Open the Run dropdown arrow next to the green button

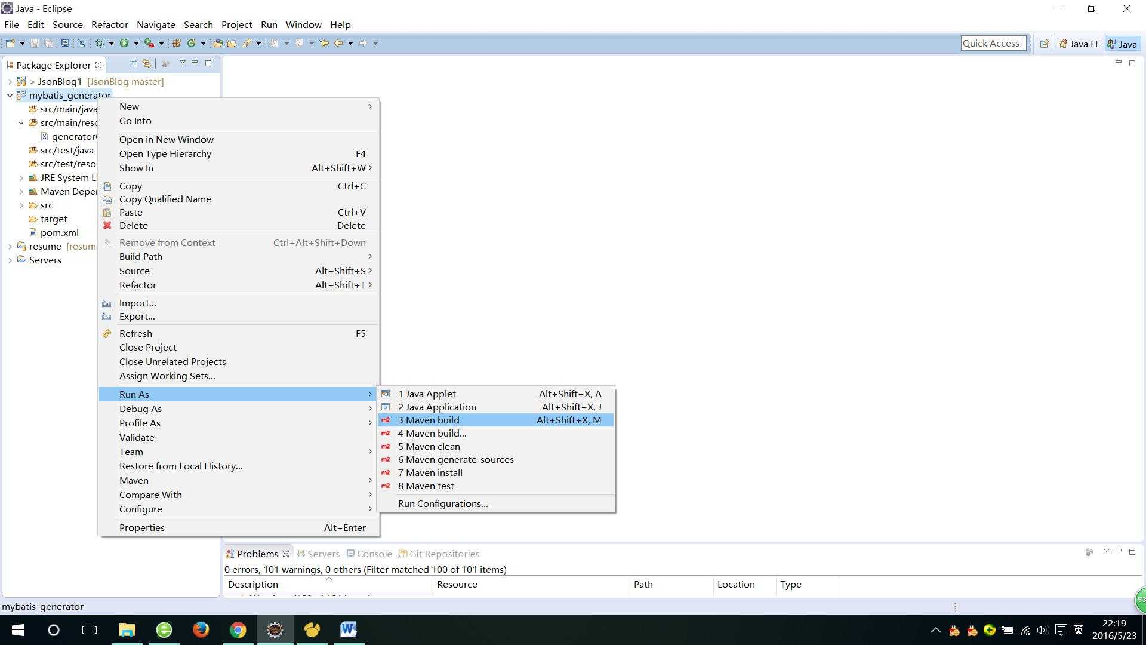point(136,43)
